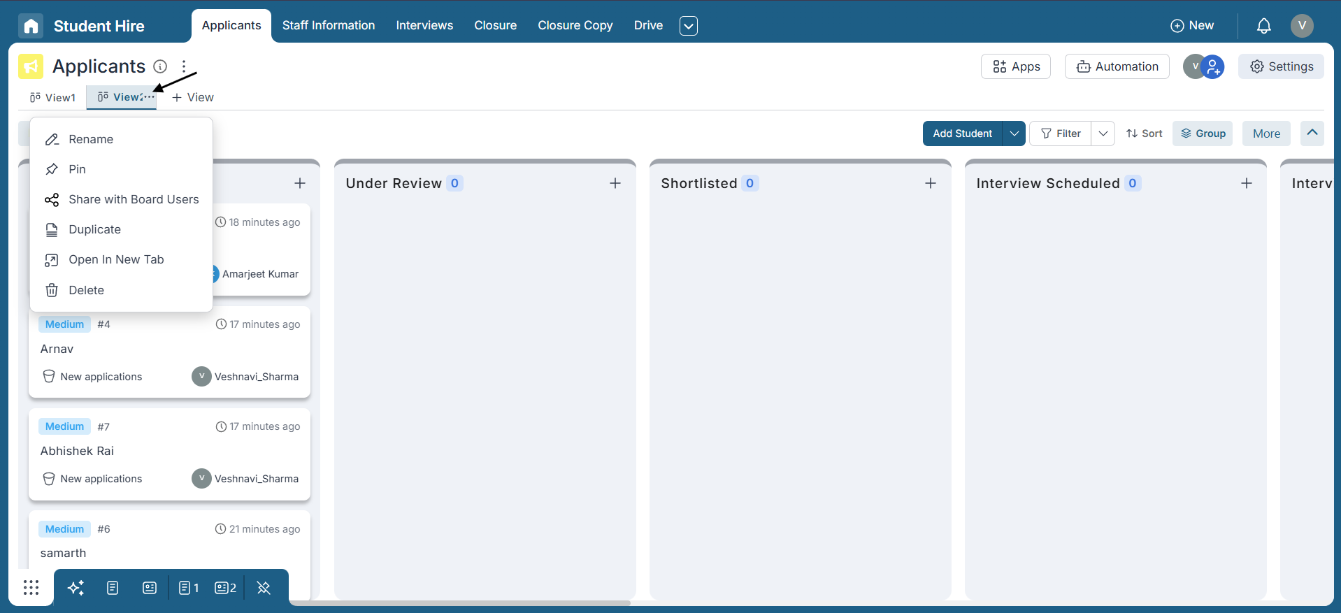Select Open In New Tab
This screenshot has height=613, width=1341.
click(x=122, y=259)
